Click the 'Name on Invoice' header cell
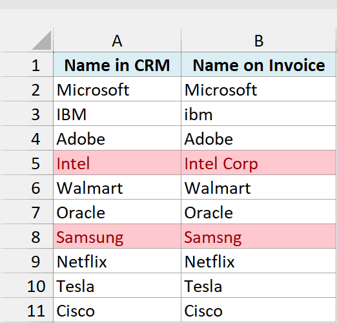Viewport: 337px width, 323px height. [258, 65]
